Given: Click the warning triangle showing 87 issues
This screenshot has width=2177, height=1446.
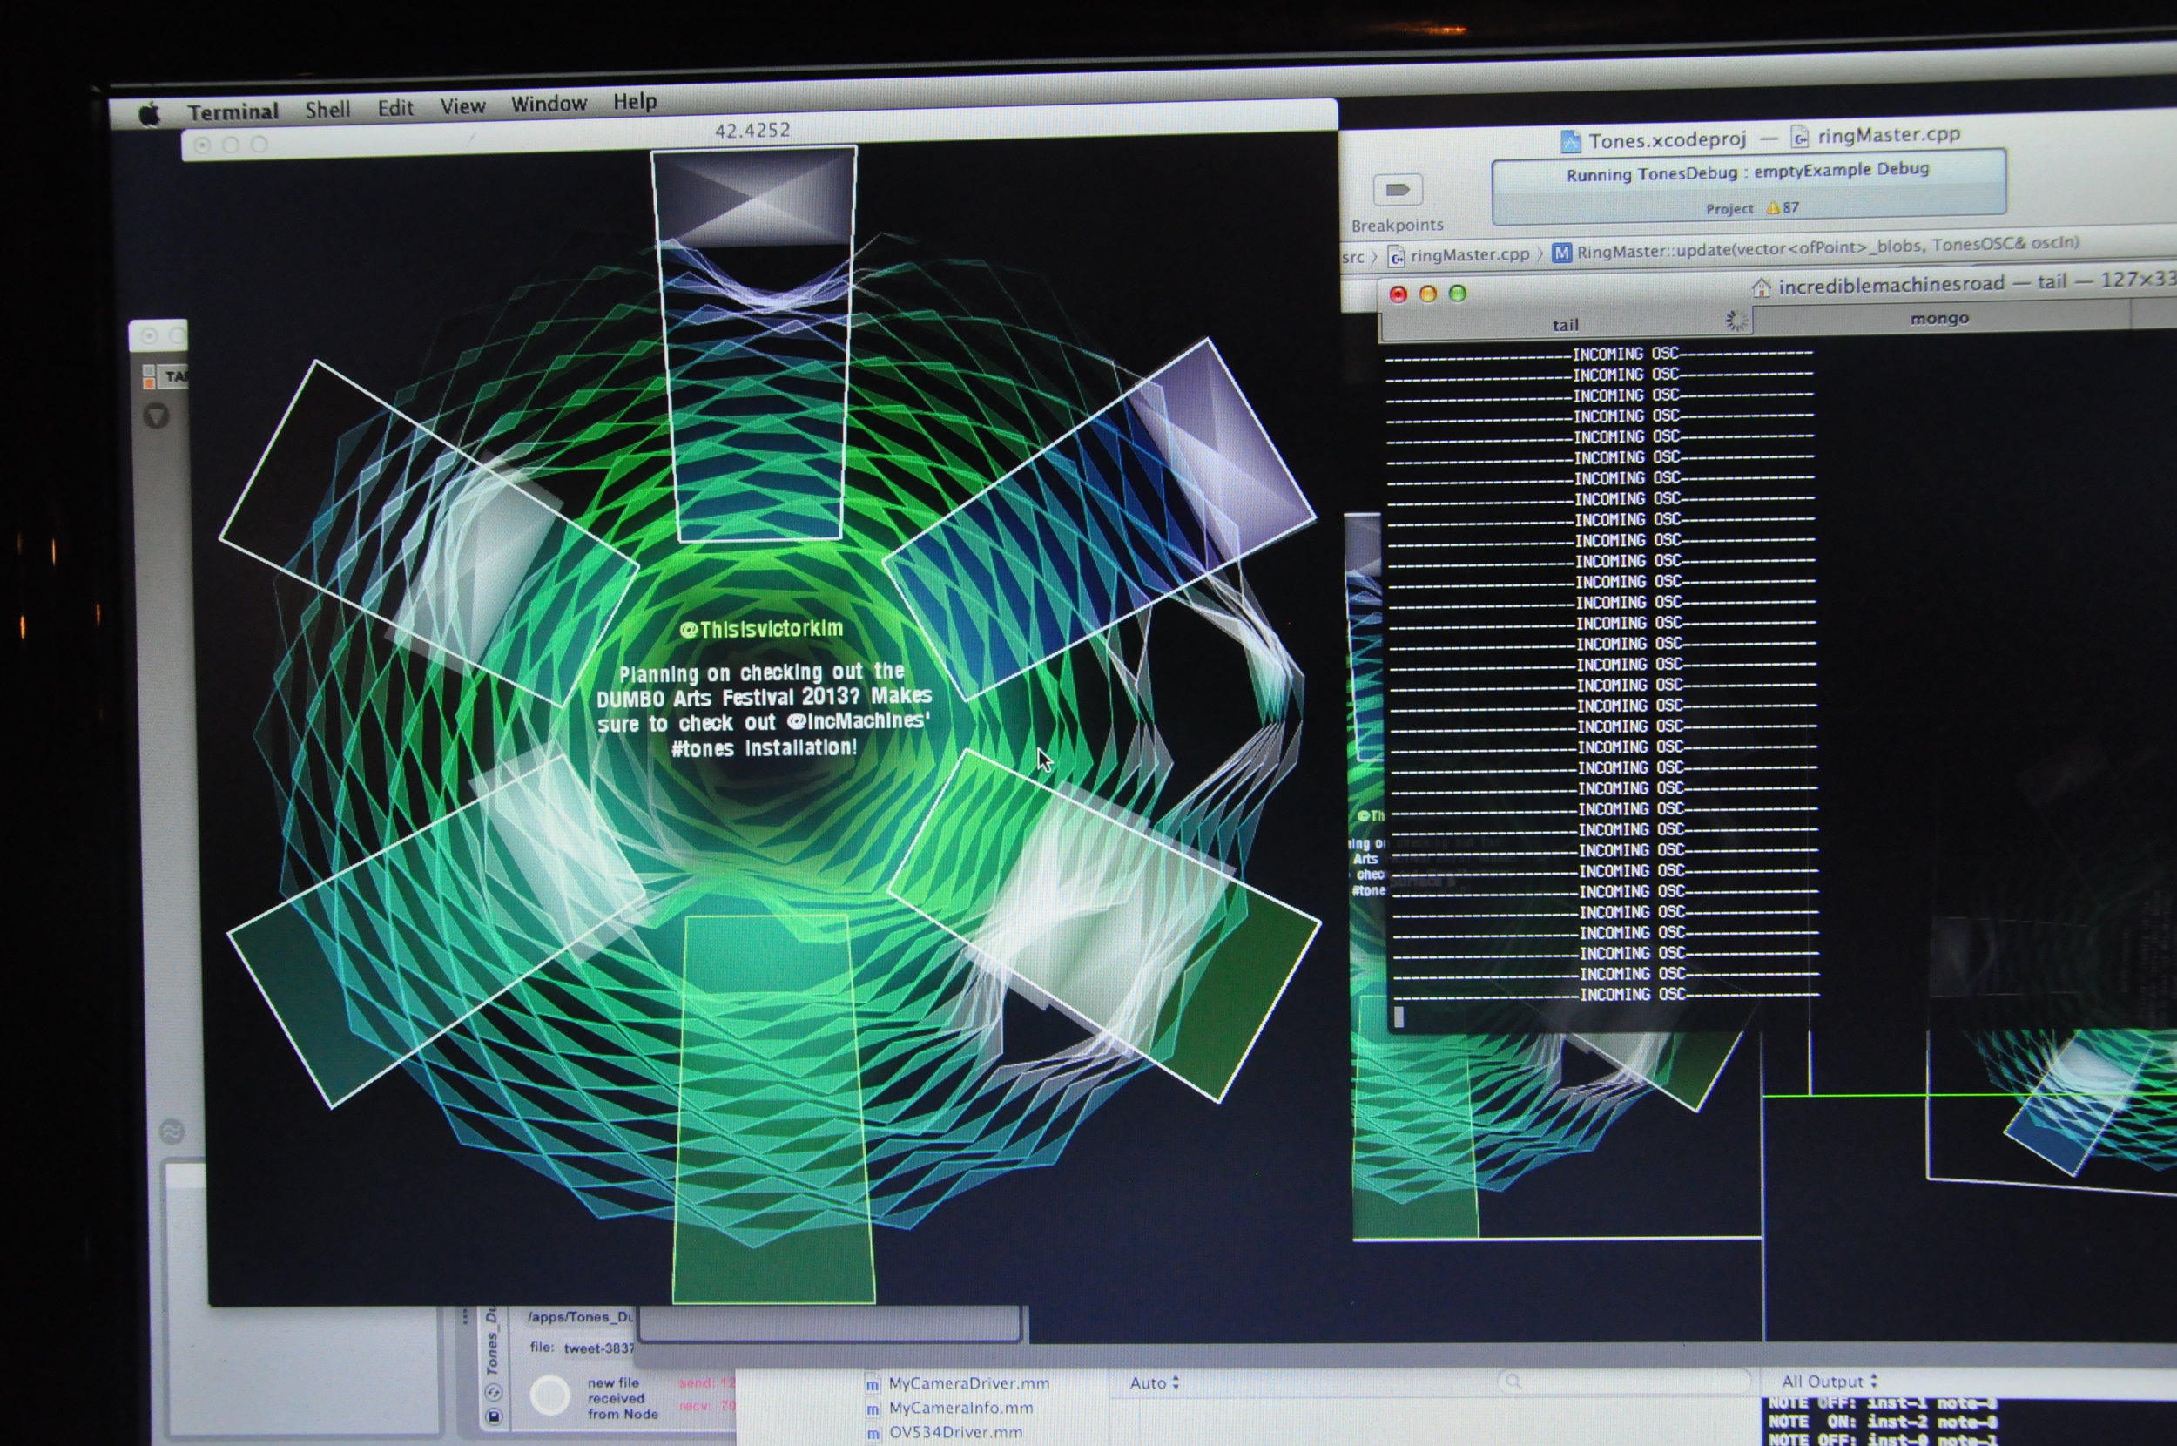Looking at the screenshot, I should (x=1772, y=208).
